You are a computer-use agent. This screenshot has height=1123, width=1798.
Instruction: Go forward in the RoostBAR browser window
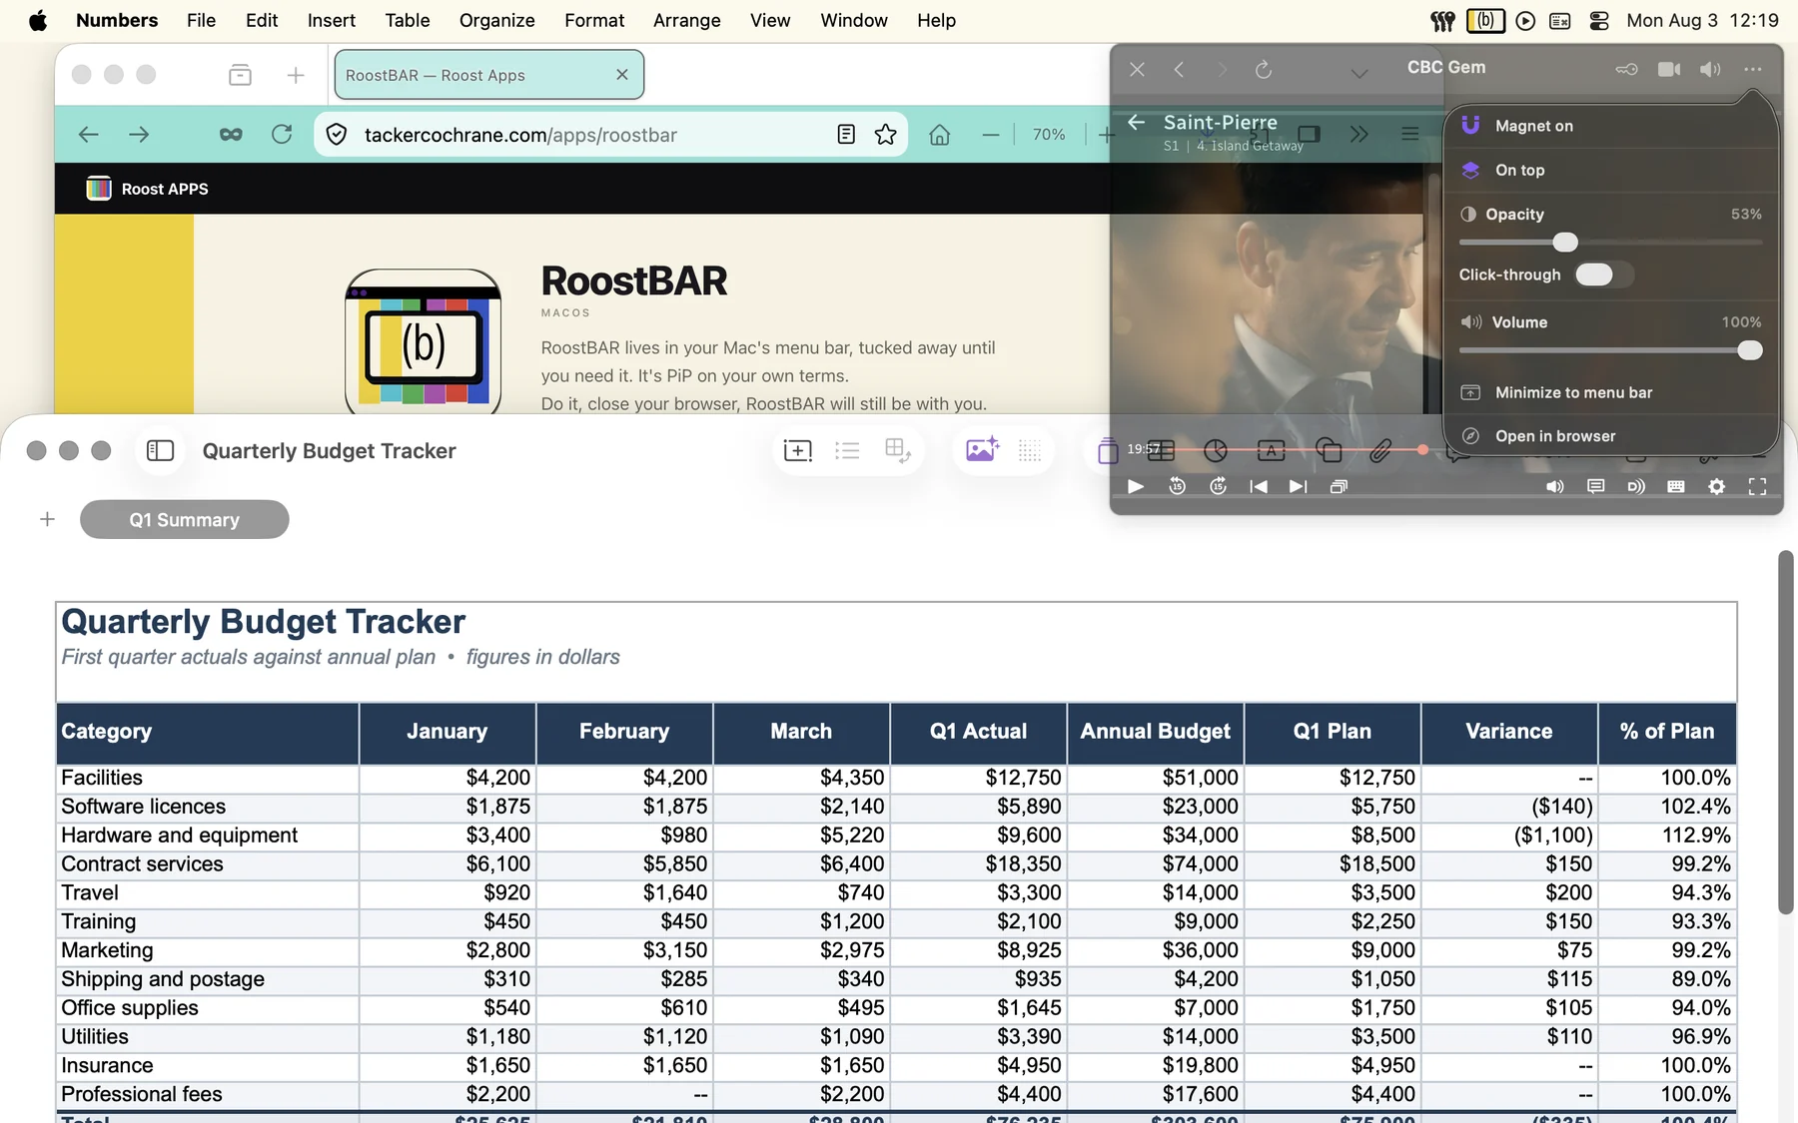[x=139, y=135]
